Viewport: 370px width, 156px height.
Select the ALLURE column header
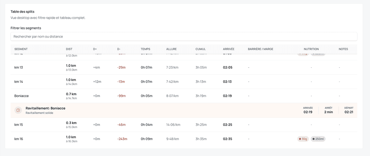coord(171,49)
